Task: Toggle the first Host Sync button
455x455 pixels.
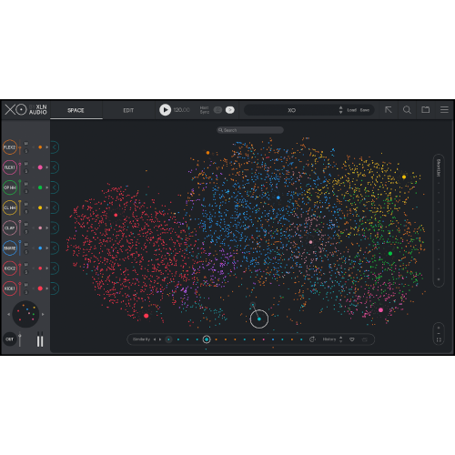Action: point(217,110)
